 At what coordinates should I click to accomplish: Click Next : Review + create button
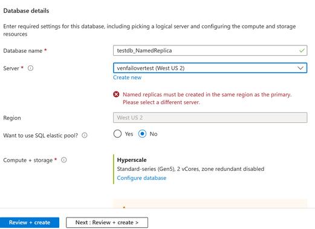coord(107,222)
